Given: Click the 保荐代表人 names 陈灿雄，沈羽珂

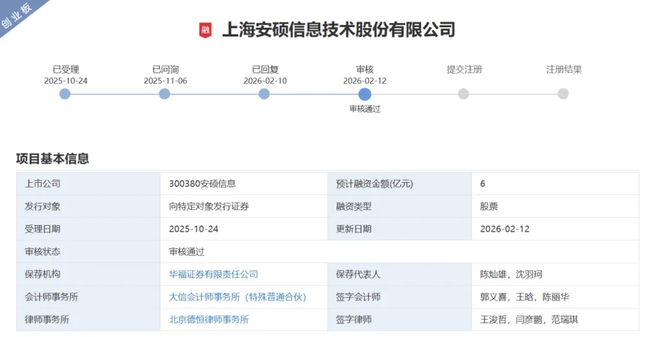Looking at the screenshot, I should pyautogui.click(x=511, y=274).
